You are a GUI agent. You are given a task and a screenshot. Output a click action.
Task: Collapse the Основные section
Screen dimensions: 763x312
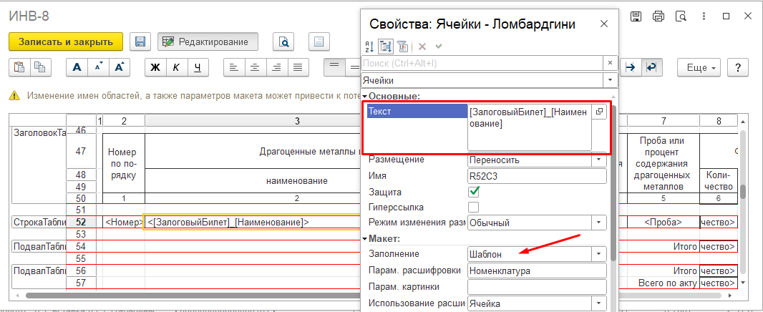coord(364,96)
